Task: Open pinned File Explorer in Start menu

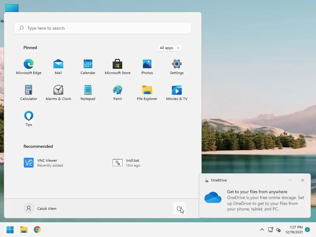Action: pyautogui.click(x=147, y=93)
